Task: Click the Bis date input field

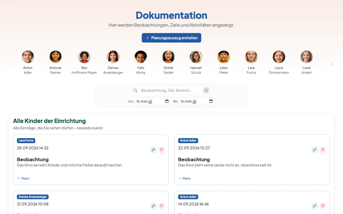Action: point(197,101)
